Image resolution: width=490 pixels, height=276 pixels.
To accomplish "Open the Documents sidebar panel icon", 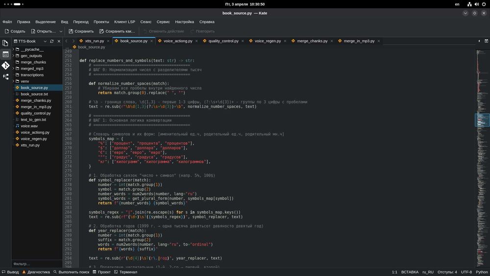I will tap(5, 43).
